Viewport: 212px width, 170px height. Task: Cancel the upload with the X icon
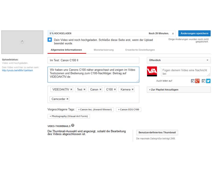pos(173,33)
